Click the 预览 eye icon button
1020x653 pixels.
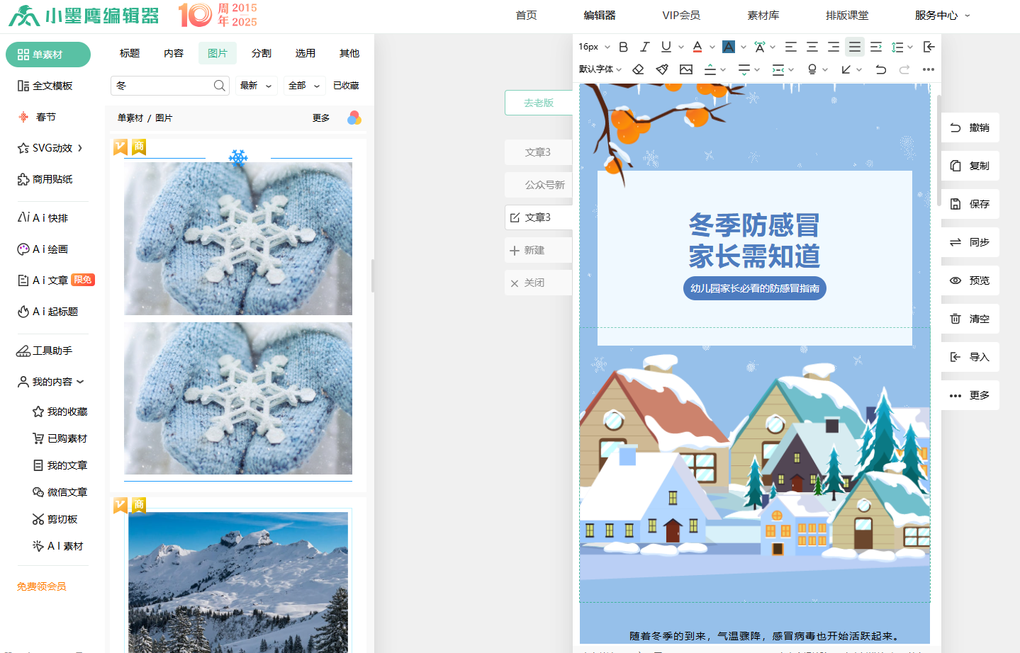(x=970, y=280)
